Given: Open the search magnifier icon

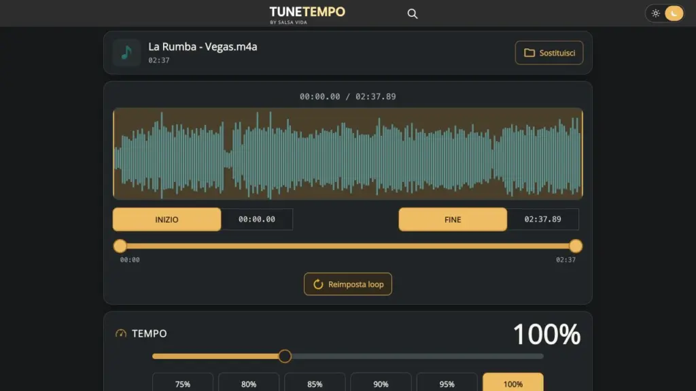Looking at the screenshot, I should pyautogui.click(x=413, y=14).
